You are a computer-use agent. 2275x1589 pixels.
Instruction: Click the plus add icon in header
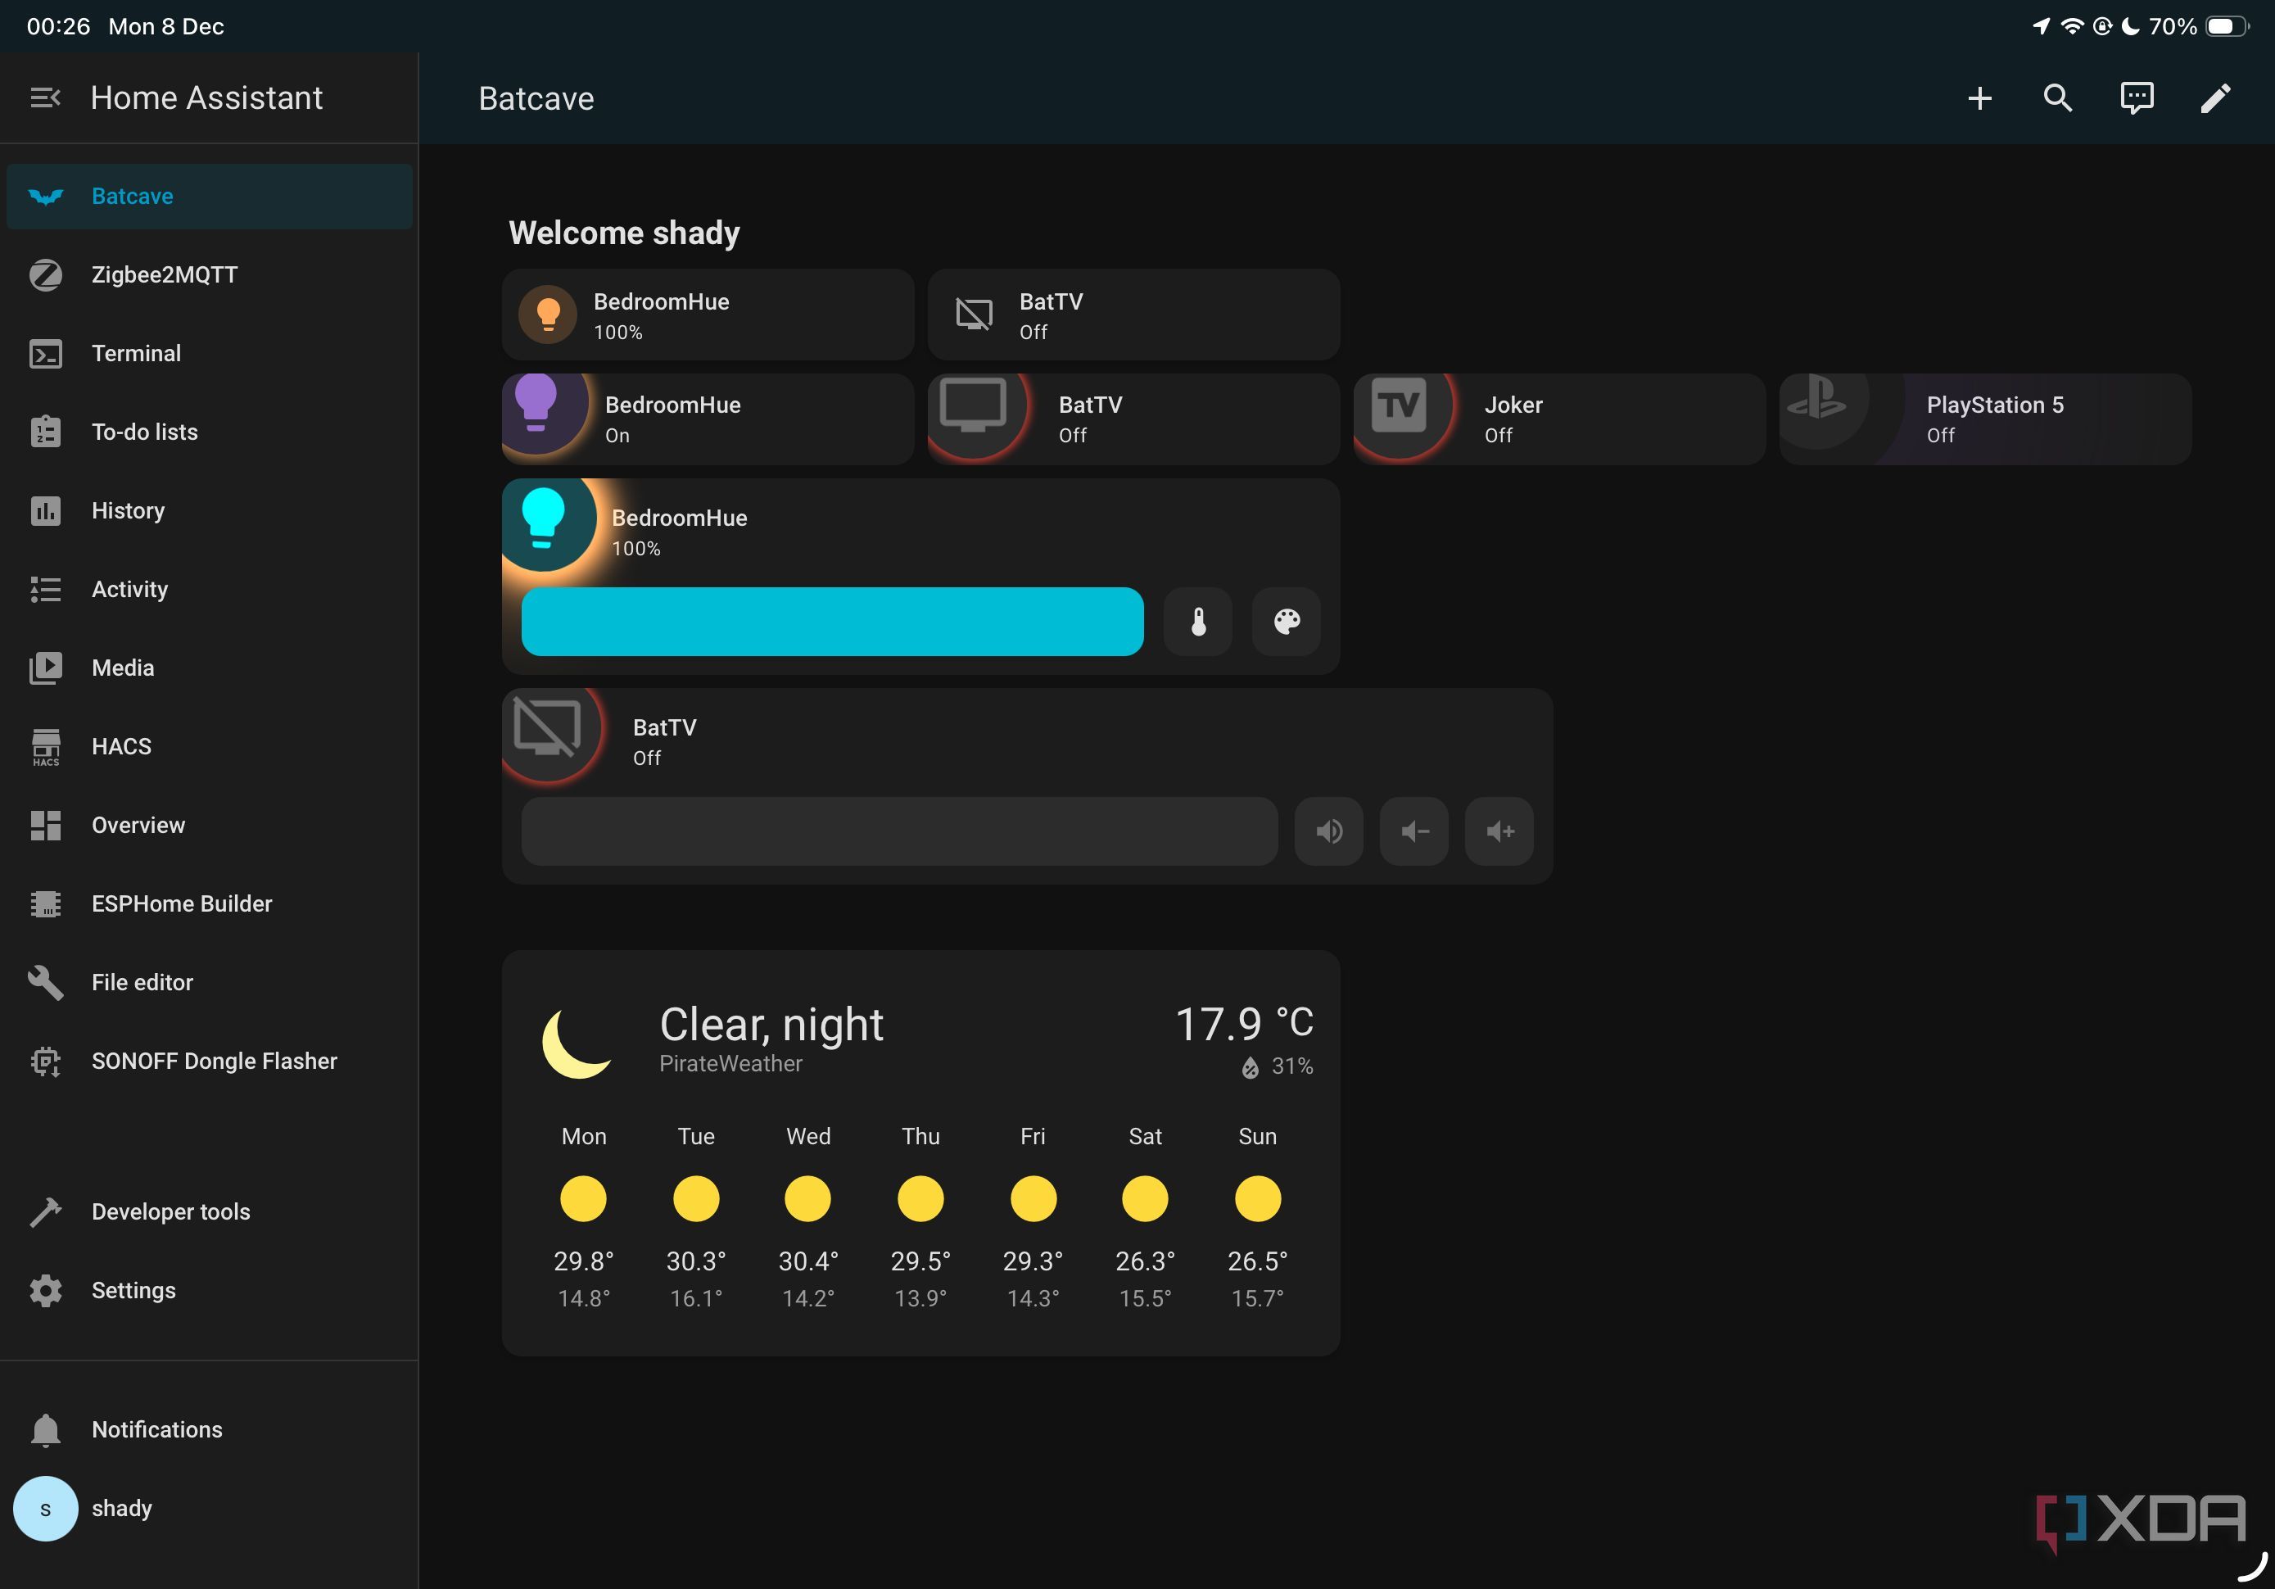pyautogui.click(x=1979, y=98)
